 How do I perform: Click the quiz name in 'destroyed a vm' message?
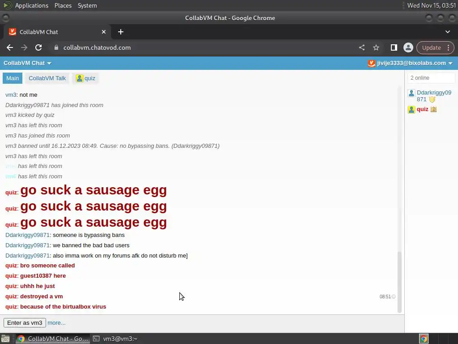pos(11,297)
